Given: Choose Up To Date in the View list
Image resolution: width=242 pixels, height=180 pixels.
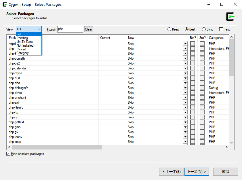Looking at the screenshot, I should click(29, 42).
